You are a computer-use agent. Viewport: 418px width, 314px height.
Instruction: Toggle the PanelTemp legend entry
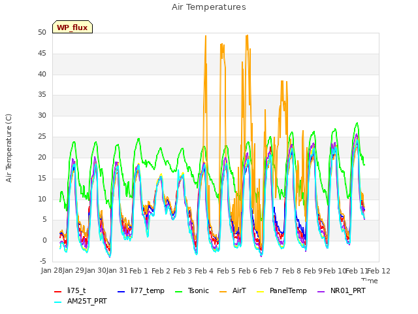pyautogui.click(x=288, y=290)
